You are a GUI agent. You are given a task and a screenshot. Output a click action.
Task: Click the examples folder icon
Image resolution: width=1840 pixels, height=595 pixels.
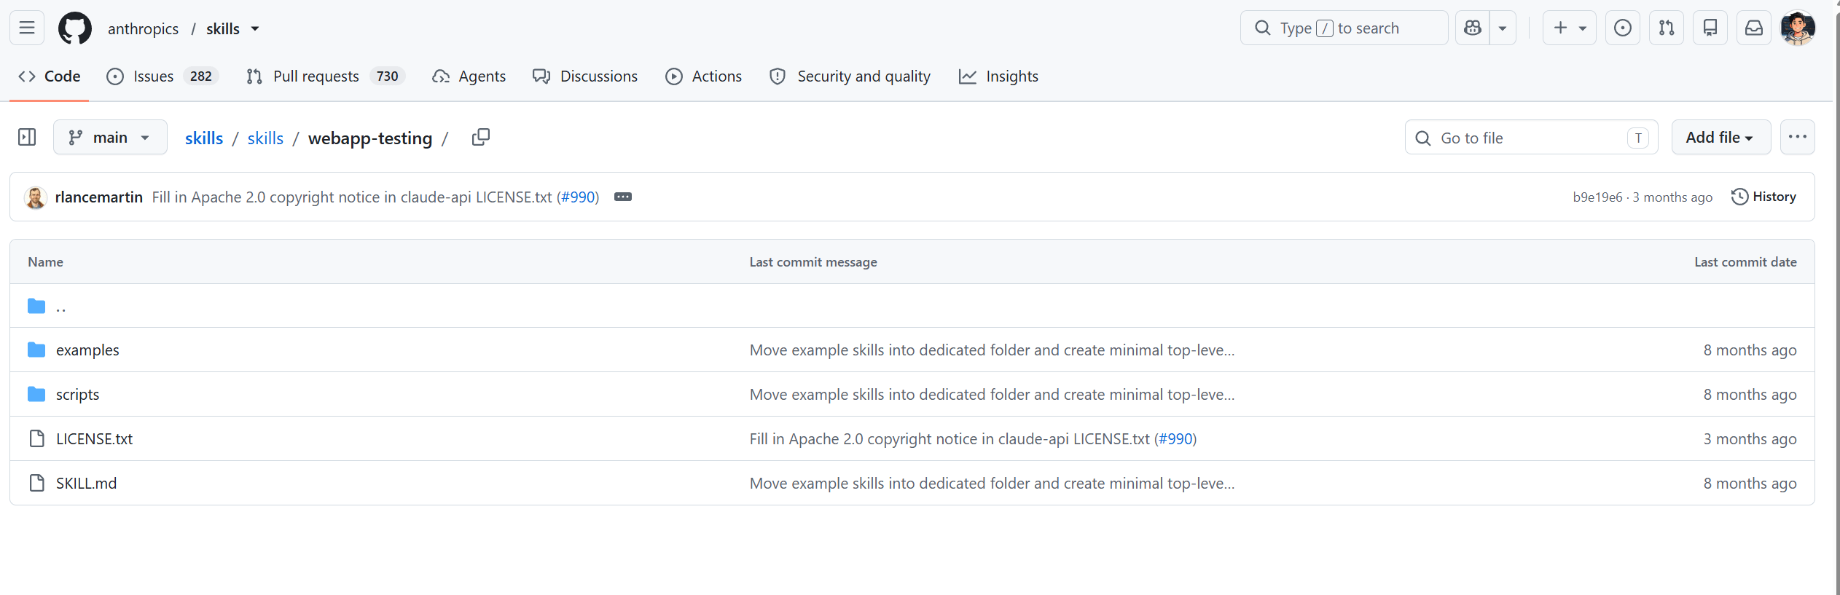click(x=36, y=350)
